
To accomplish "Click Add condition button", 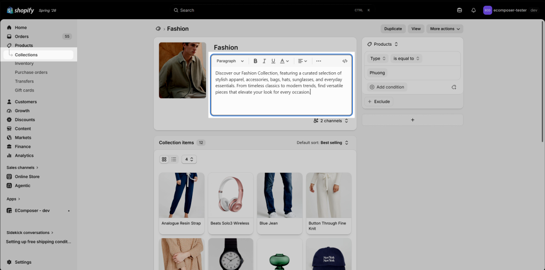I will tap(387, 87).
